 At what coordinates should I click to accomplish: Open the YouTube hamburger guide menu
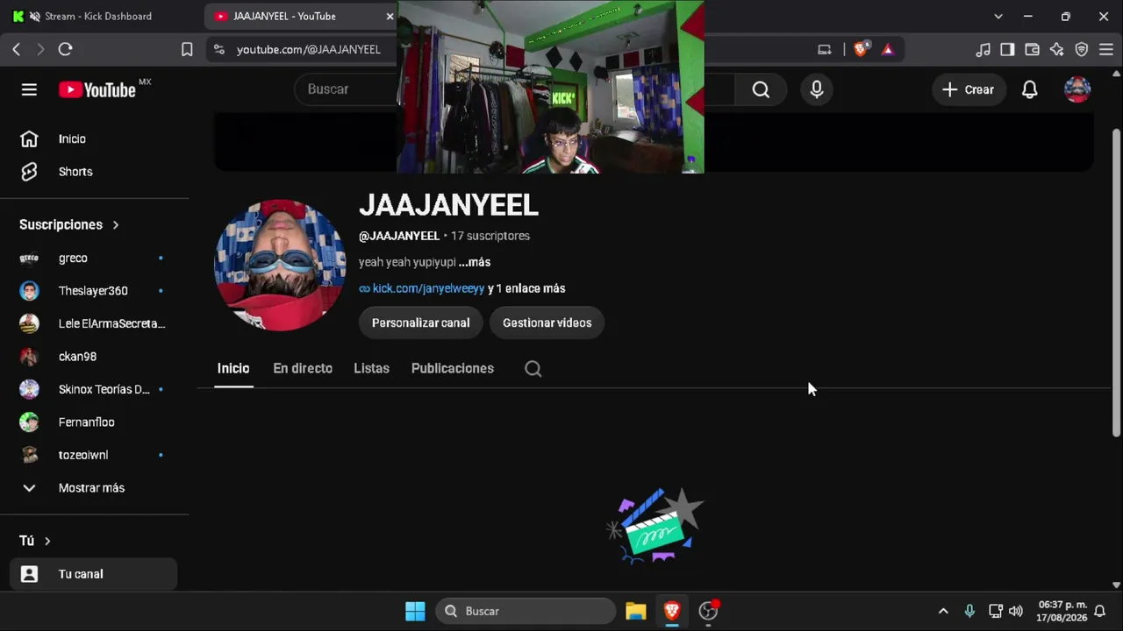tap(29, 89)
